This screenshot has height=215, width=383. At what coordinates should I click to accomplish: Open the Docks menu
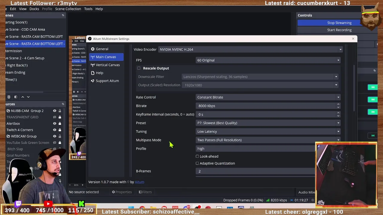coord(34,9)
